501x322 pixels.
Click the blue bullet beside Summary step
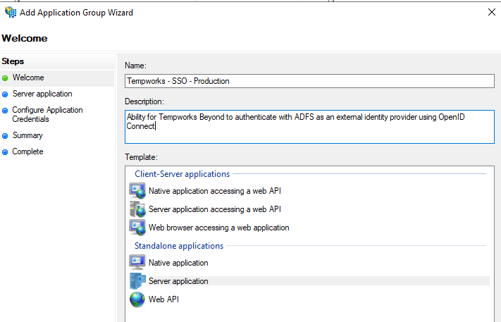[5, 136]
